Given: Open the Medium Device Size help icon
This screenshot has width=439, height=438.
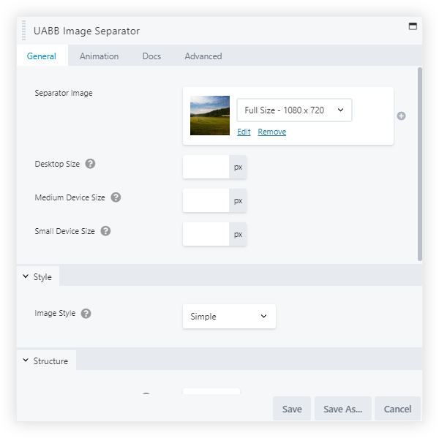Looking at the screenshot, I should tap(116, 197).
